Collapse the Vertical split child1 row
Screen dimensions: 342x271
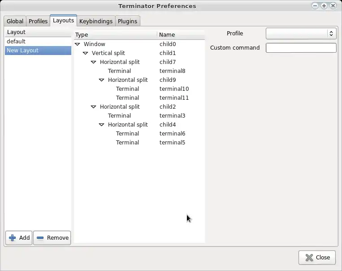86,53
